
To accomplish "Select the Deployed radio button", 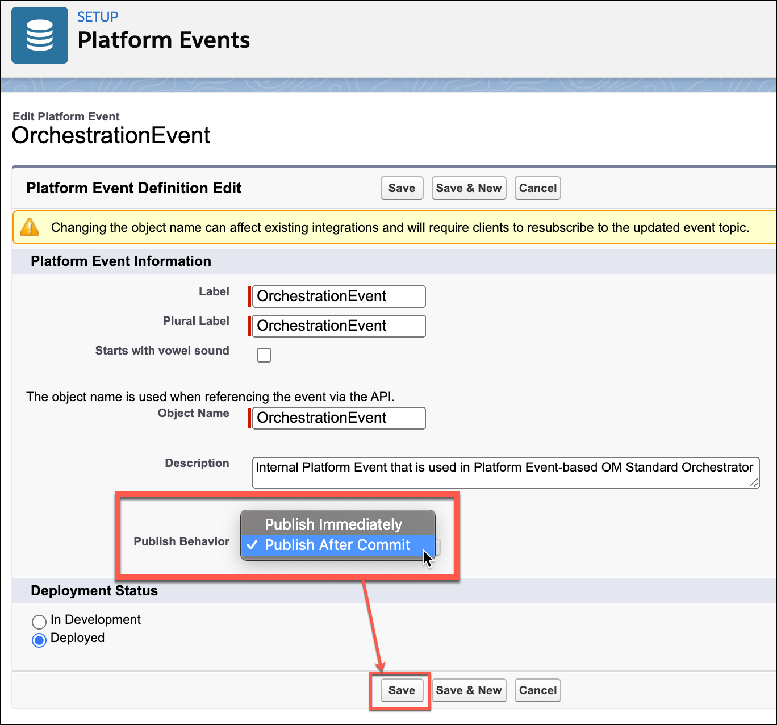I will click(39, 640).
